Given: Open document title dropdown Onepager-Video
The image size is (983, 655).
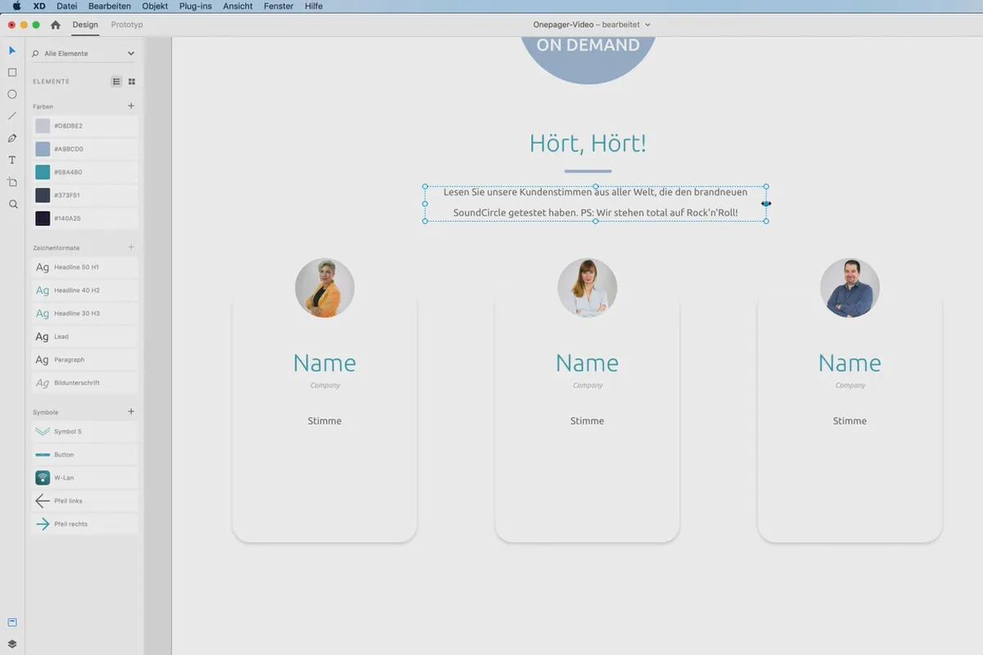Looking at the screenshot, I should pos(591,25).
